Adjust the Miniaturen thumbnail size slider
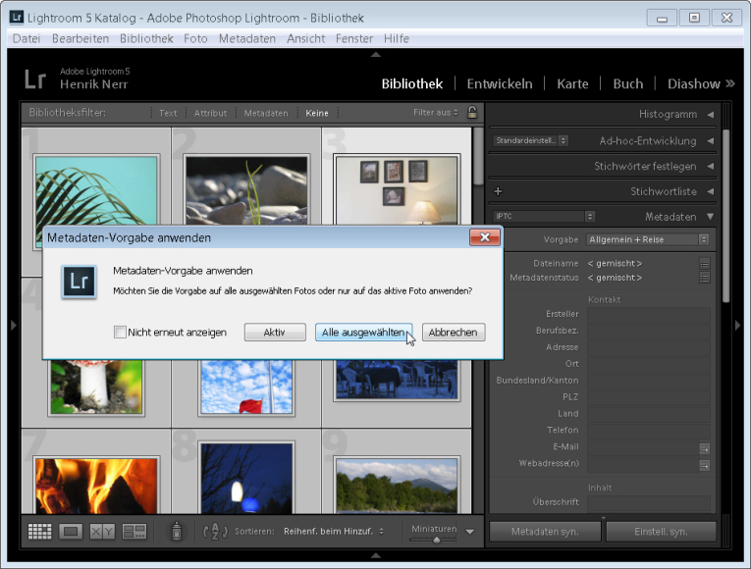The width and height of the screenshot is (751, 569). [436, 539]
